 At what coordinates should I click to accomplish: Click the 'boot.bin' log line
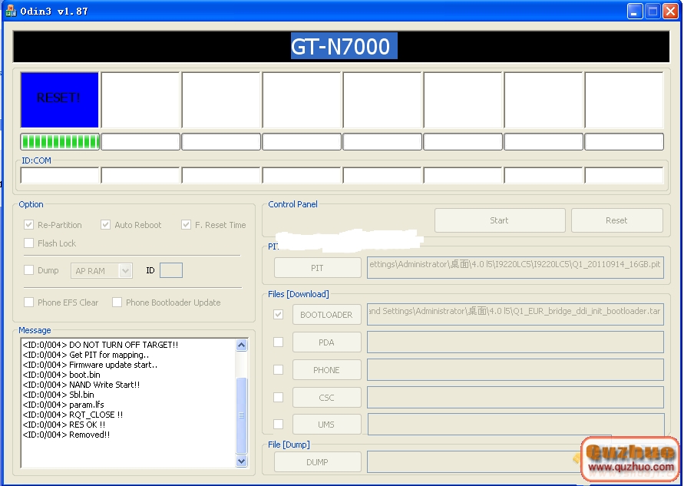point(61,375)
